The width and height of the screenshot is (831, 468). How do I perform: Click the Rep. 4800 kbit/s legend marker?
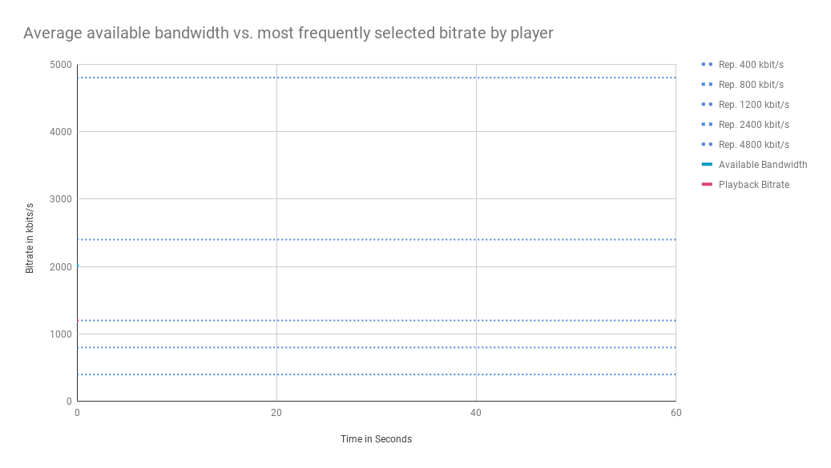pos(707,144)
